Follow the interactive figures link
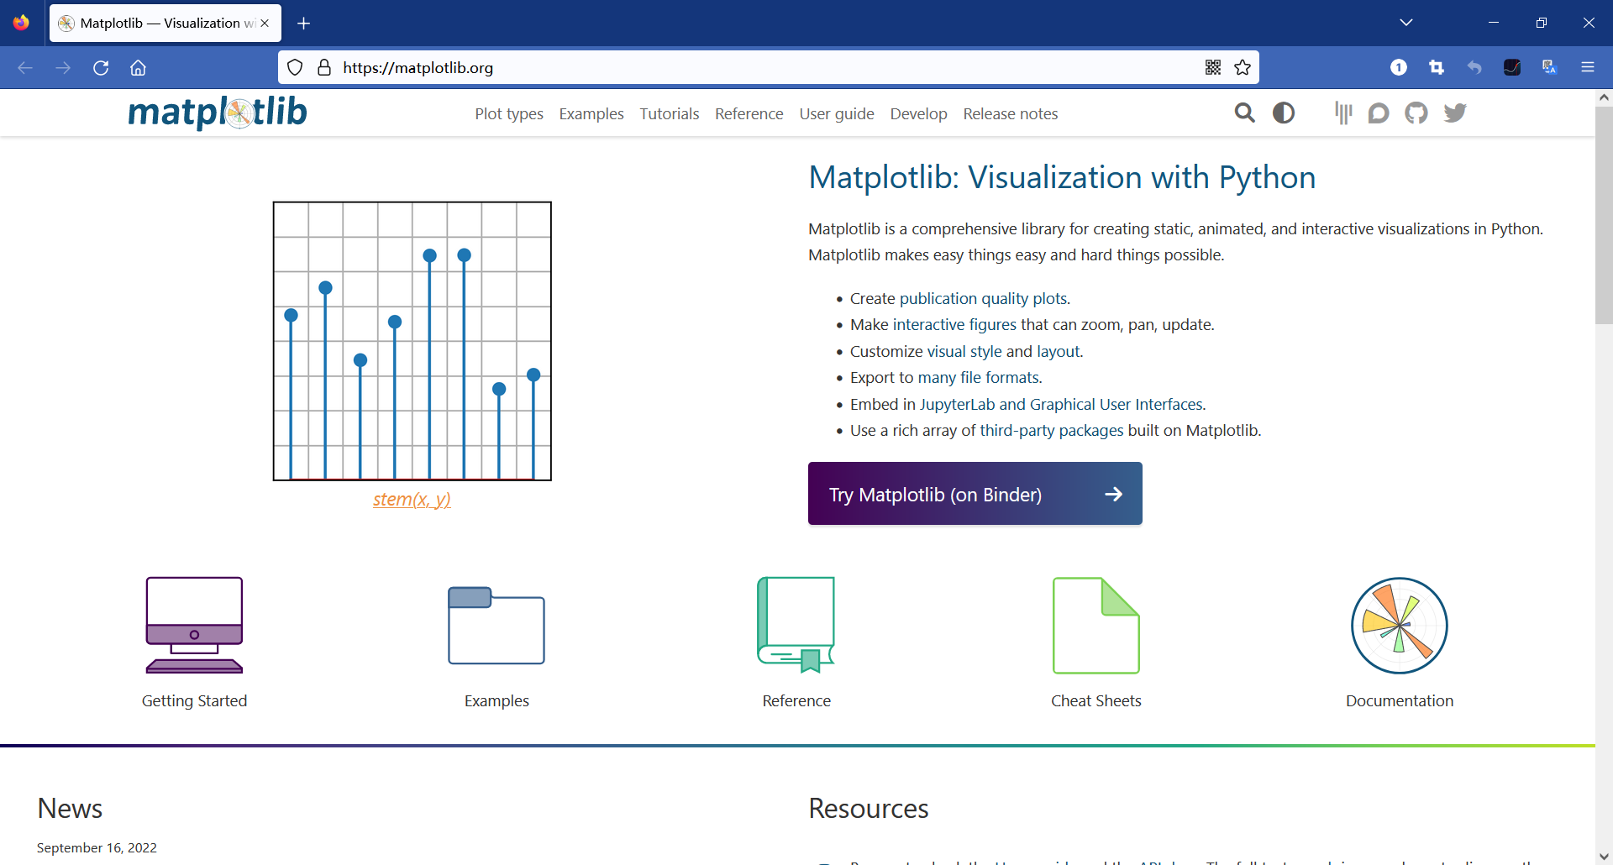The width and height of the screenshot is (1613, 865). click(954, 325)
